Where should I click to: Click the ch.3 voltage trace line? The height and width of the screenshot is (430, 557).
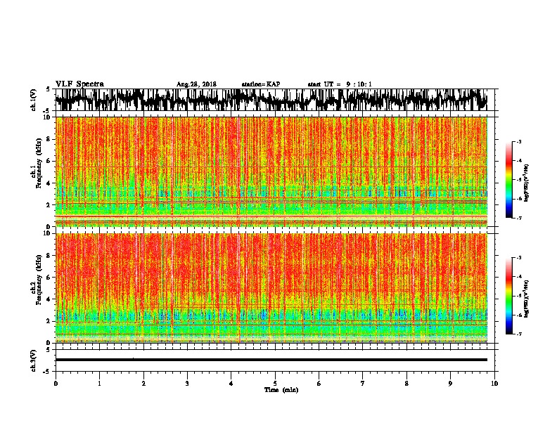point(271,360)
